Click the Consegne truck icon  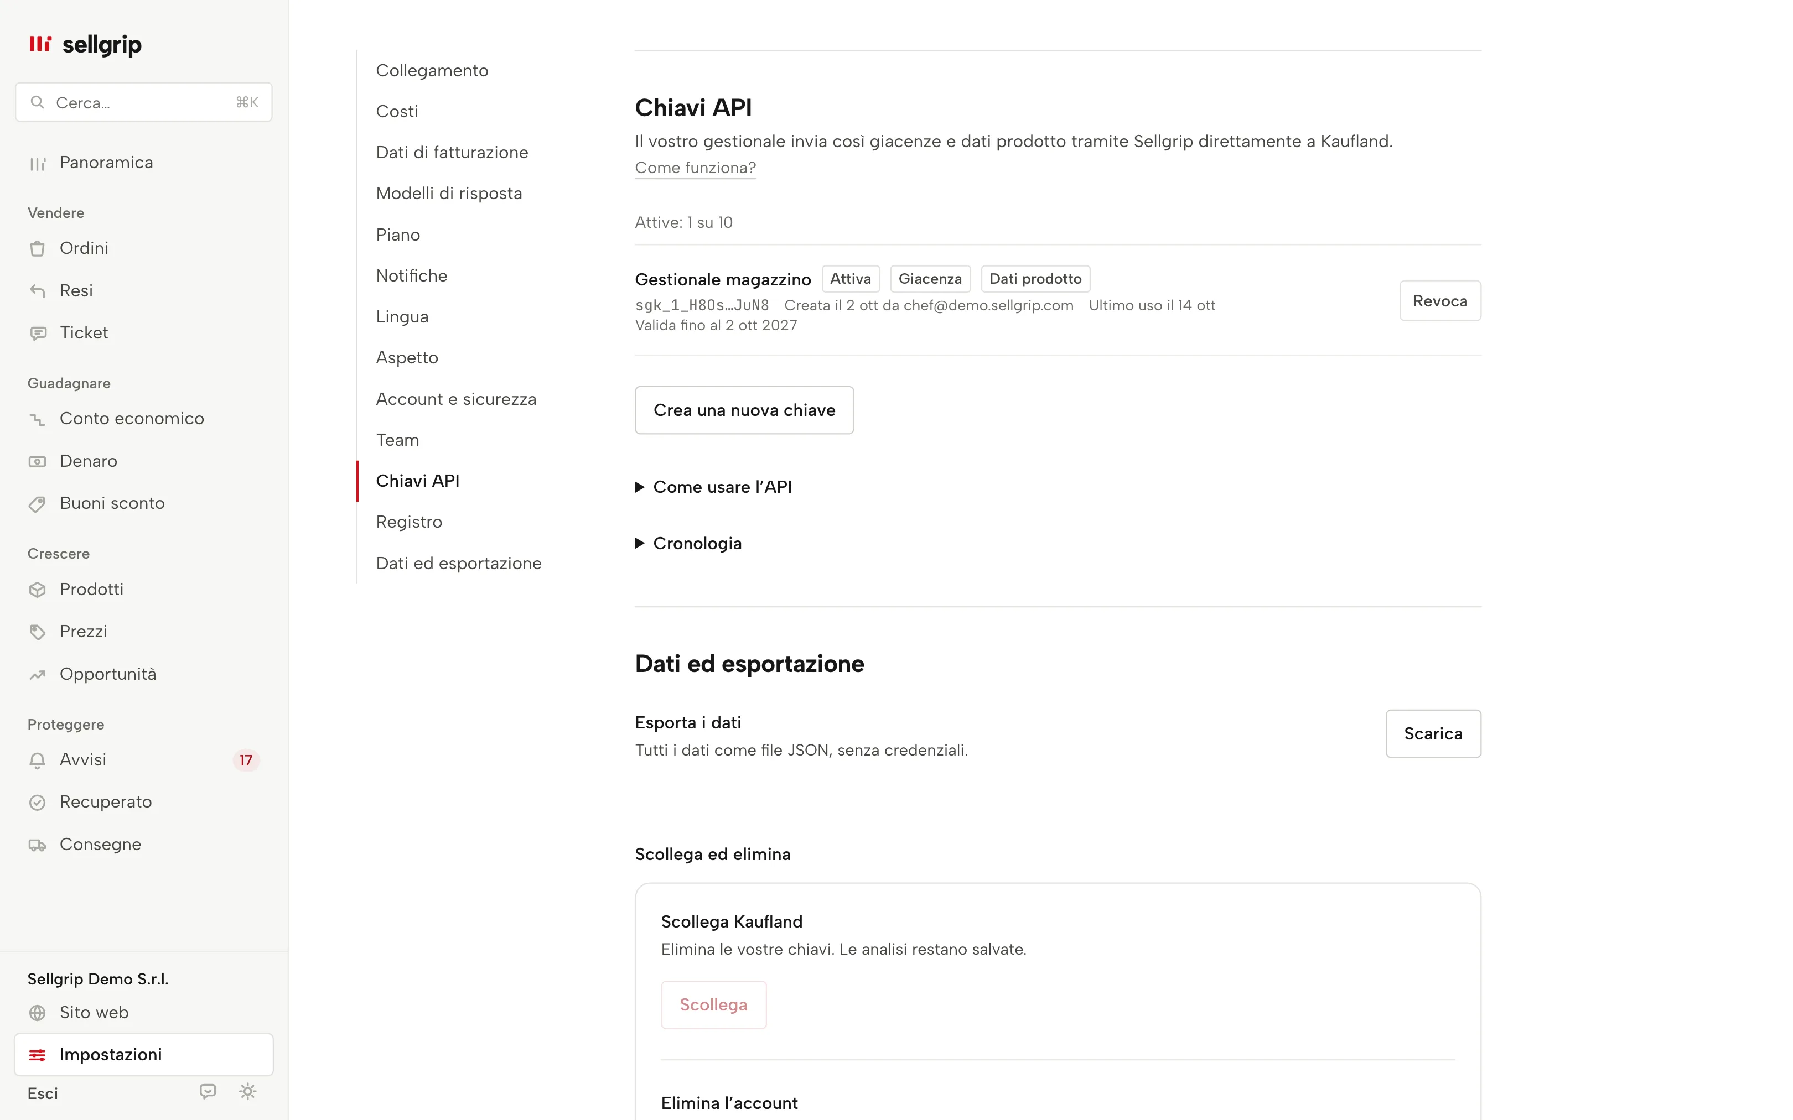pyautogui.click(x=38, y=845)
